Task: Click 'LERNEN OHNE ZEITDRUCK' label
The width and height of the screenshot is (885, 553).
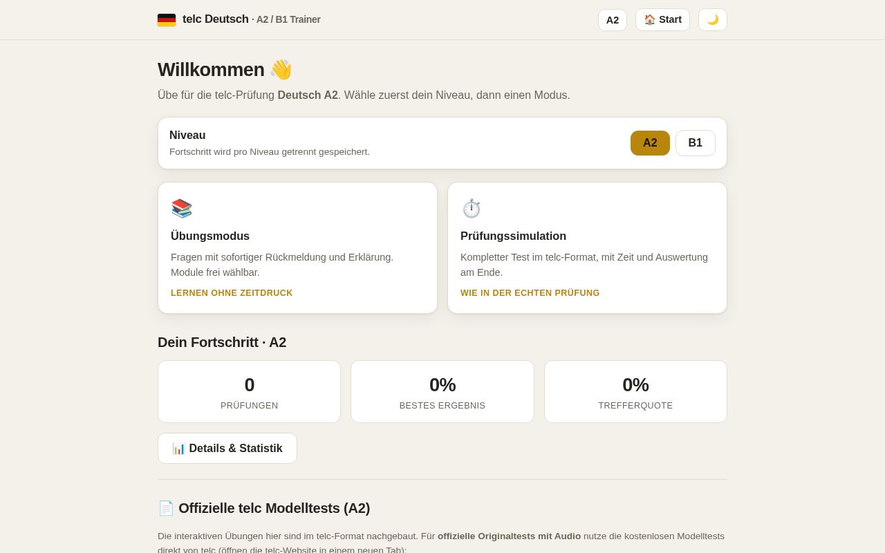Action: (232, 293)
